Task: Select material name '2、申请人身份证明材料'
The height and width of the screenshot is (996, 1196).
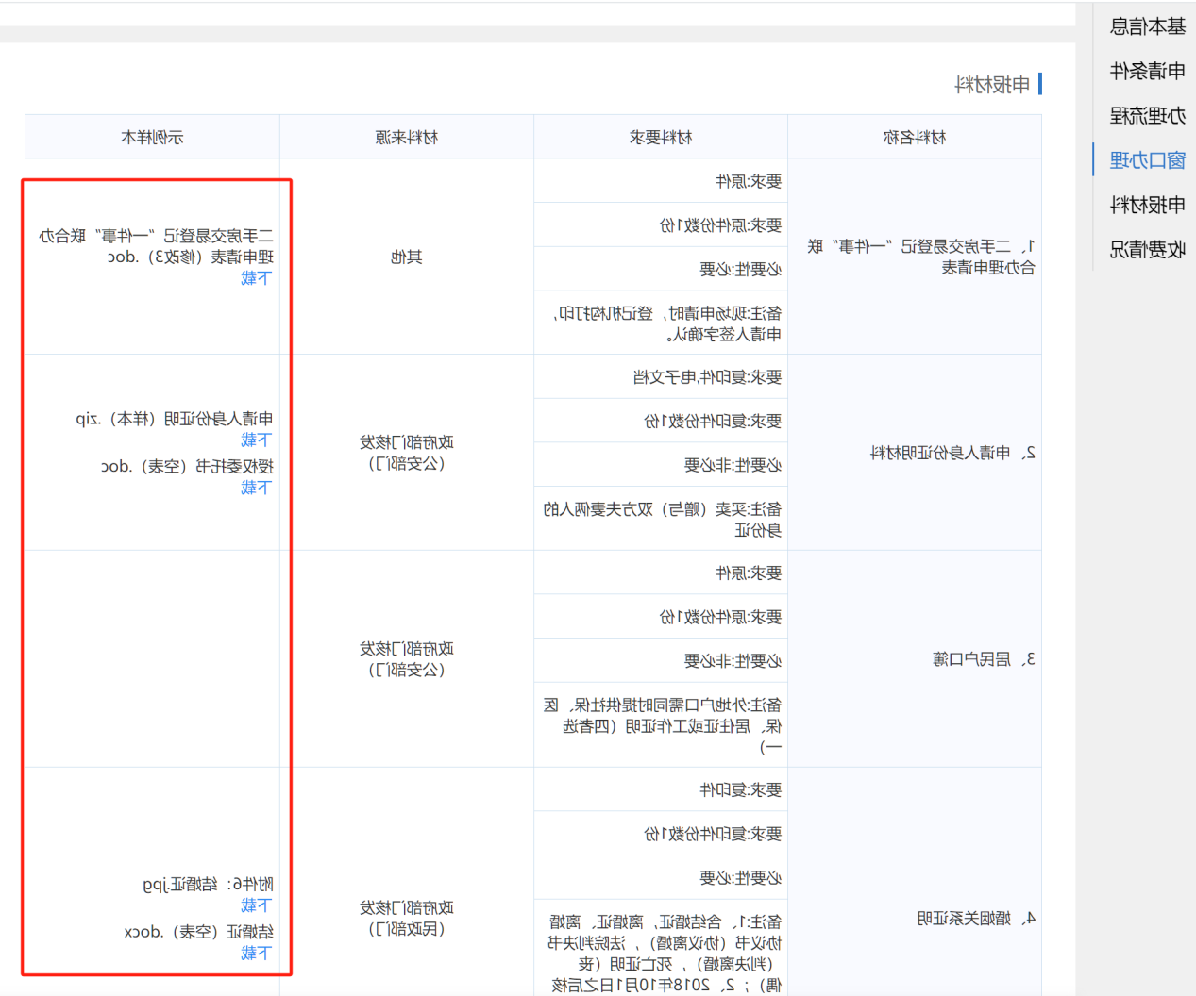Action: pyautogui.click(x=952, y=453)
